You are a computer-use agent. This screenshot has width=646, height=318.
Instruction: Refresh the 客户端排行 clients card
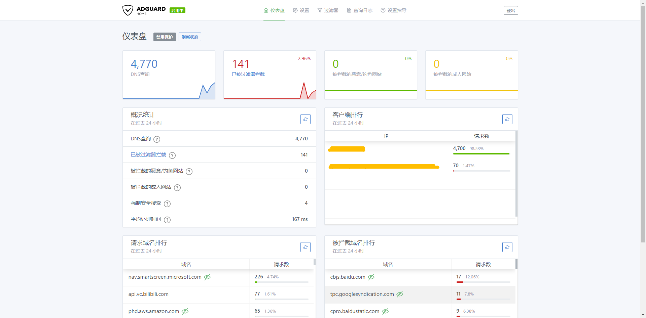[x=507, y=119]
